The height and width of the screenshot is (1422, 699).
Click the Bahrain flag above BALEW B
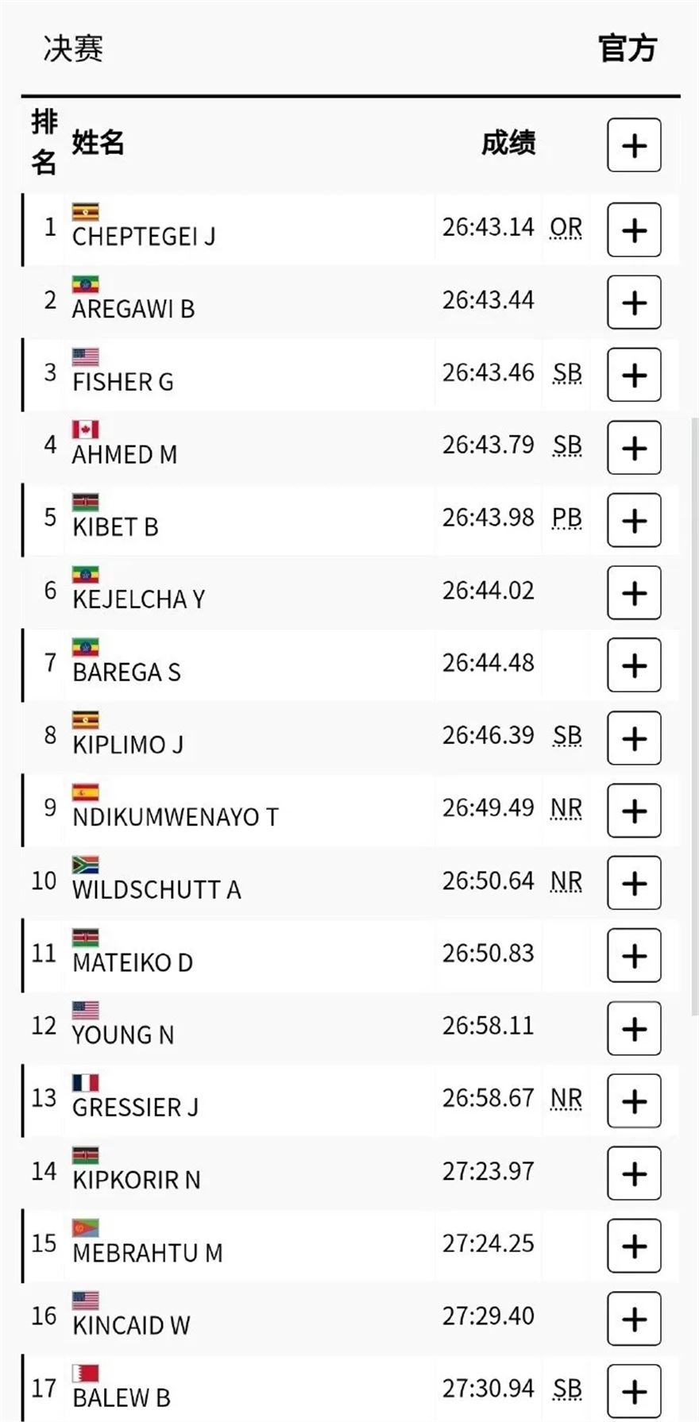tap(86, 1373)
